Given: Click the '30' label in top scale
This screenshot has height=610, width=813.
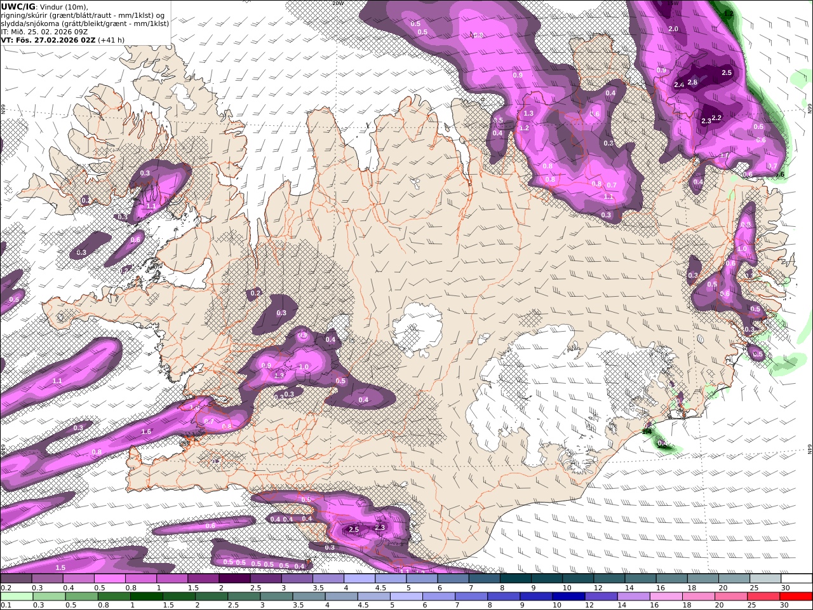Looking at the screenshot, I should tap(785, 588).
